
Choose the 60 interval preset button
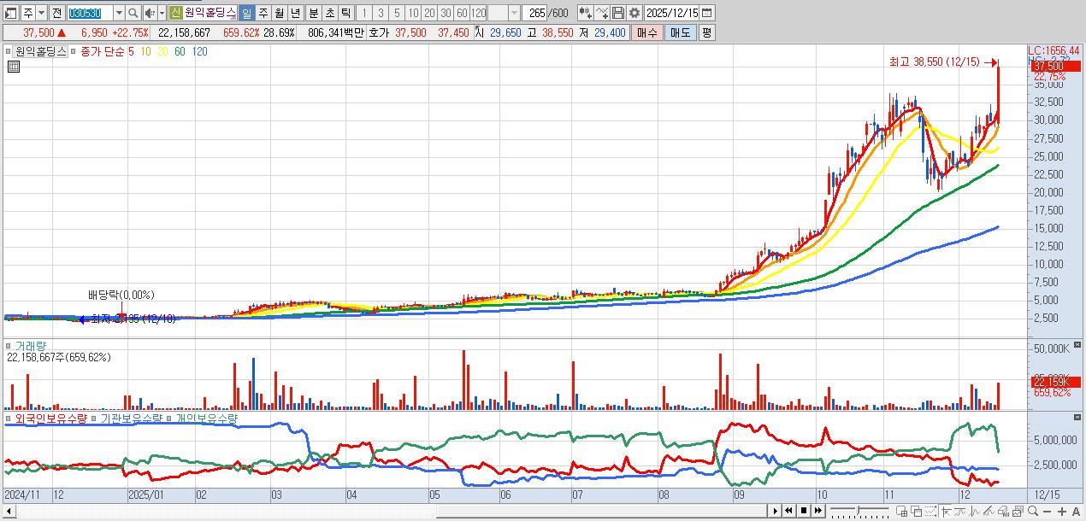coord(463,13)
